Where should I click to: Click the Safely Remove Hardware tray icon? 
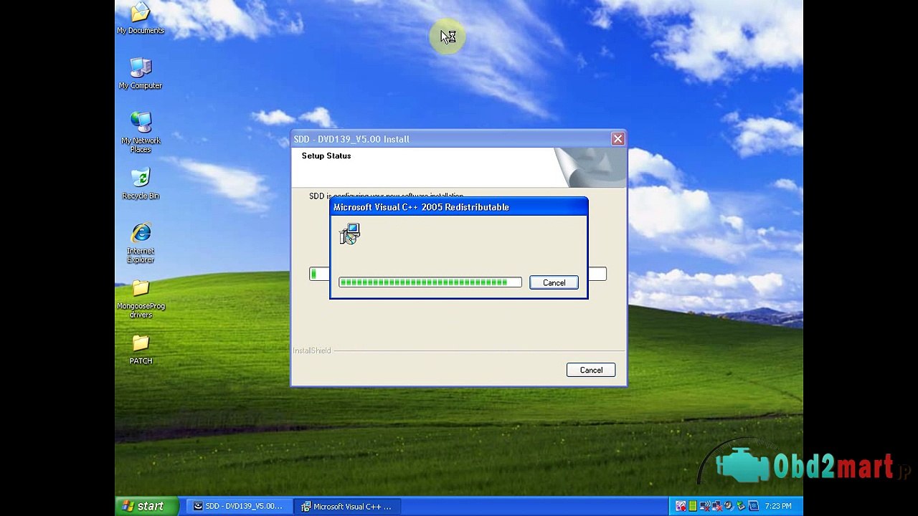[x=741, y=506]
